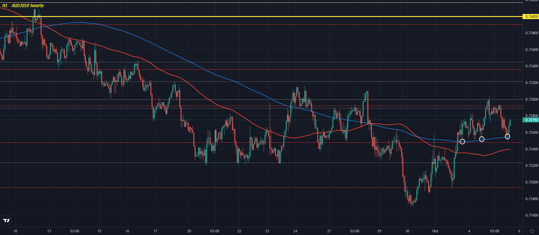Select the yellow 0.74000 price label

pos(531,17)
